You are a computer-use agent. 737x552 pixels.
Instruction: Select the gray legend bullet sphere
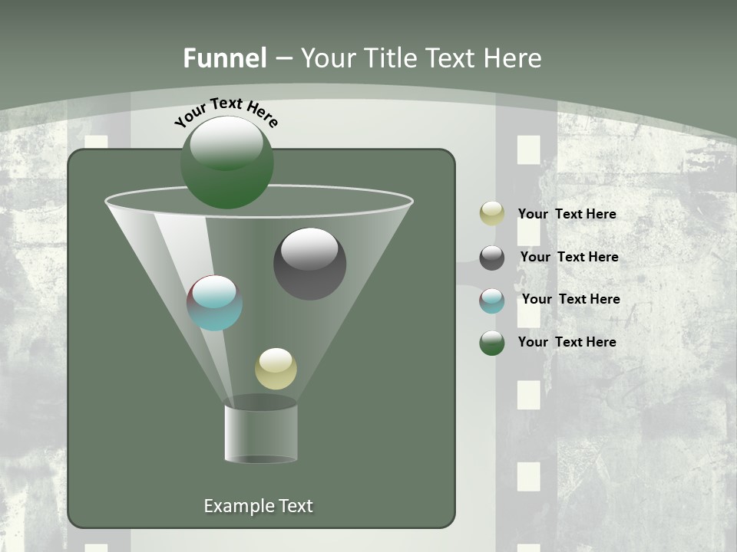493,258
